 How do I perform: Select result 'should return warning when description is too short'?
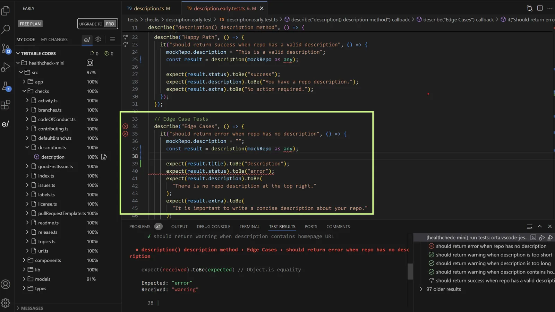[x=494, y=255]
